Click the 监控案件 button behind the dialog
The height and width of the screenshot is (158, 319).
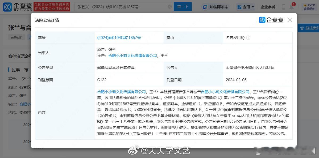(308, 28)
